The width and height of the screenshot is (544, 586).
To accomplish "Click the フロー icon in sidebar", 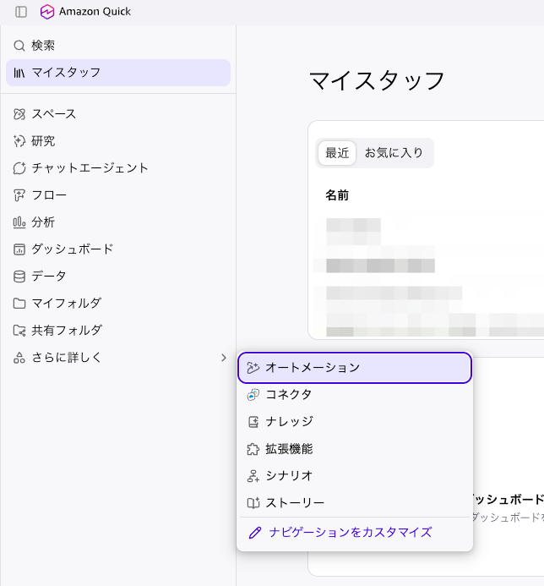I will click(19, 195).
